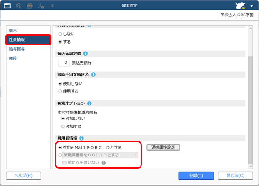Screen dimensions: 259x186
Task: Click scrollbar up arrow
Action: [251, 29]
